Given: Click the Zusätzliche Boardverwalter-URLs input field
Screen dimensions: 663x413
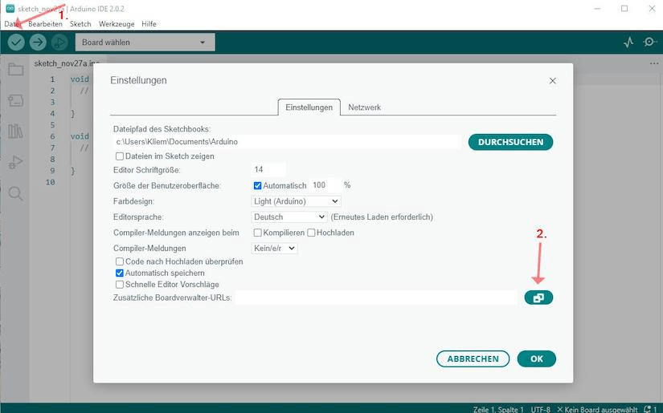Looking at the screenshot, I should click(x=375, y=298).
